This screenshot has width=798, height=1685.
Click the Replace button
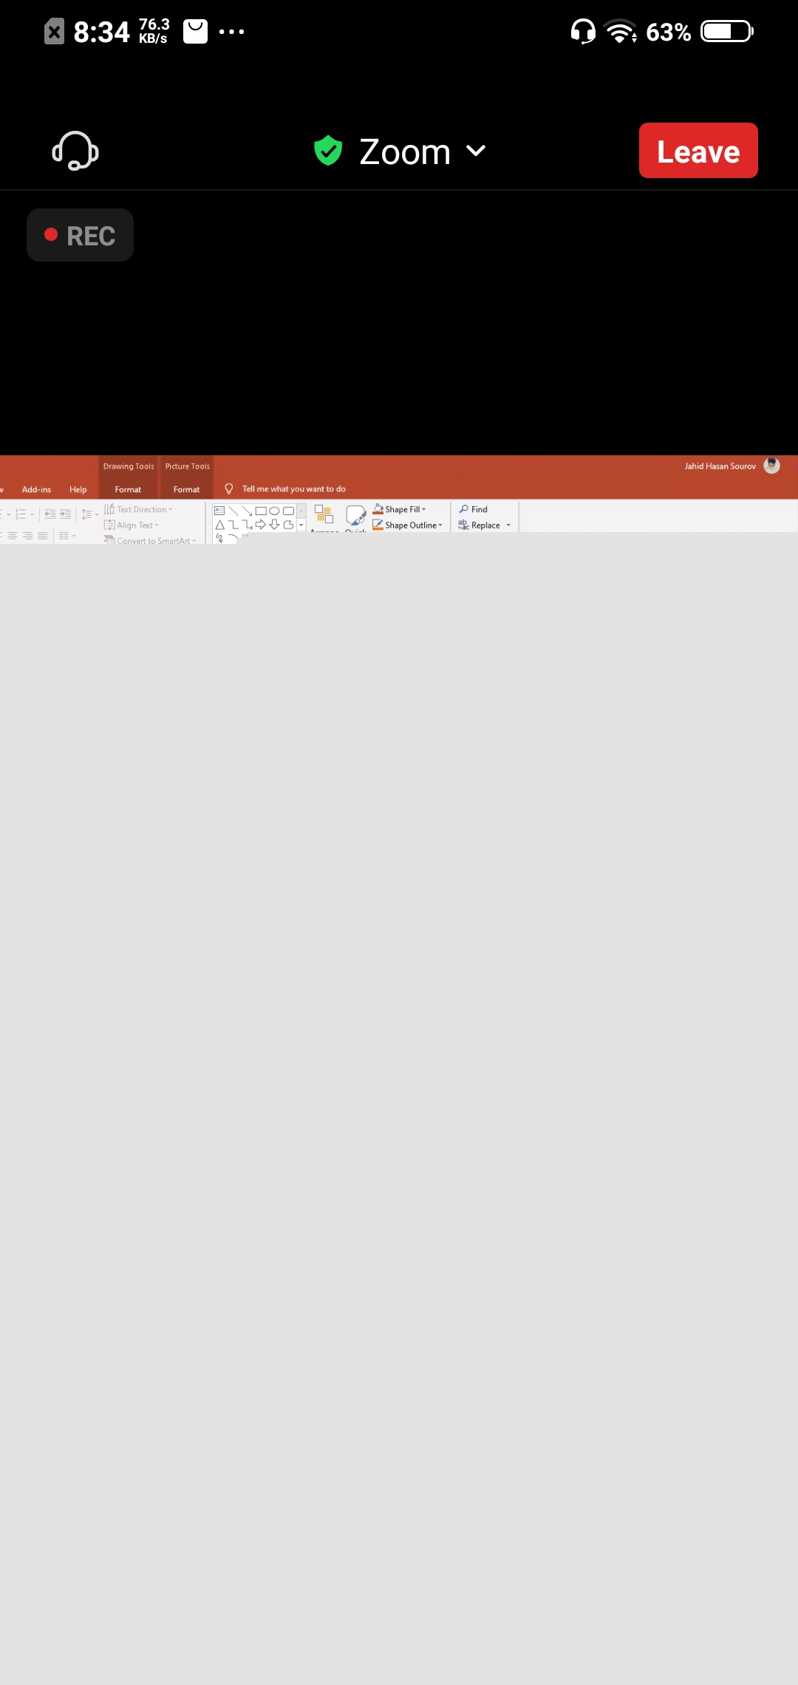pyautogui.click(x=480, y=525)
